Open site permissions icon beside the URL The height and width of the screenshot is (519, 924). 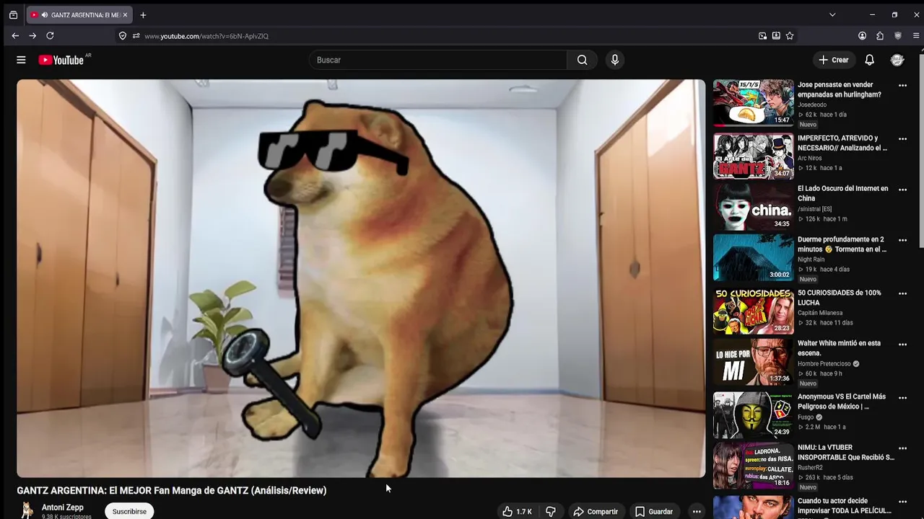click(x=136, y=35)
